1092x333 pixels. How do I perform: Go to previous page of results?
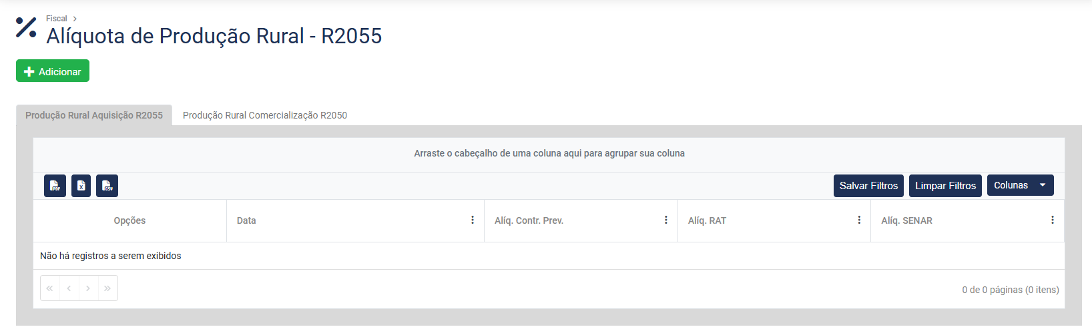tap(69, 288)
